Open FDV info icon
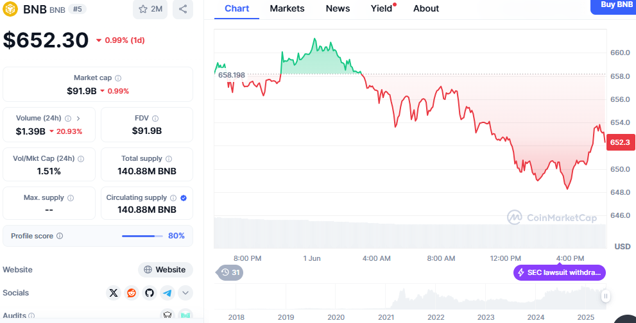 155,119
